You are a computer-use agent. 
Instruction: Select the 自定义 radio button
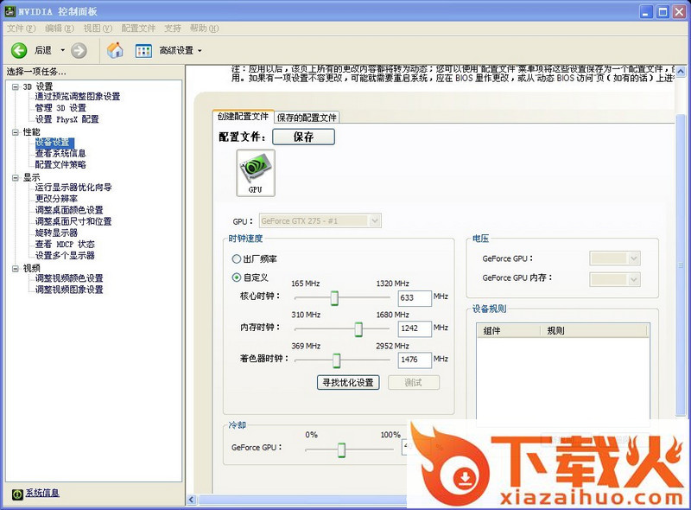pos(237,277)
